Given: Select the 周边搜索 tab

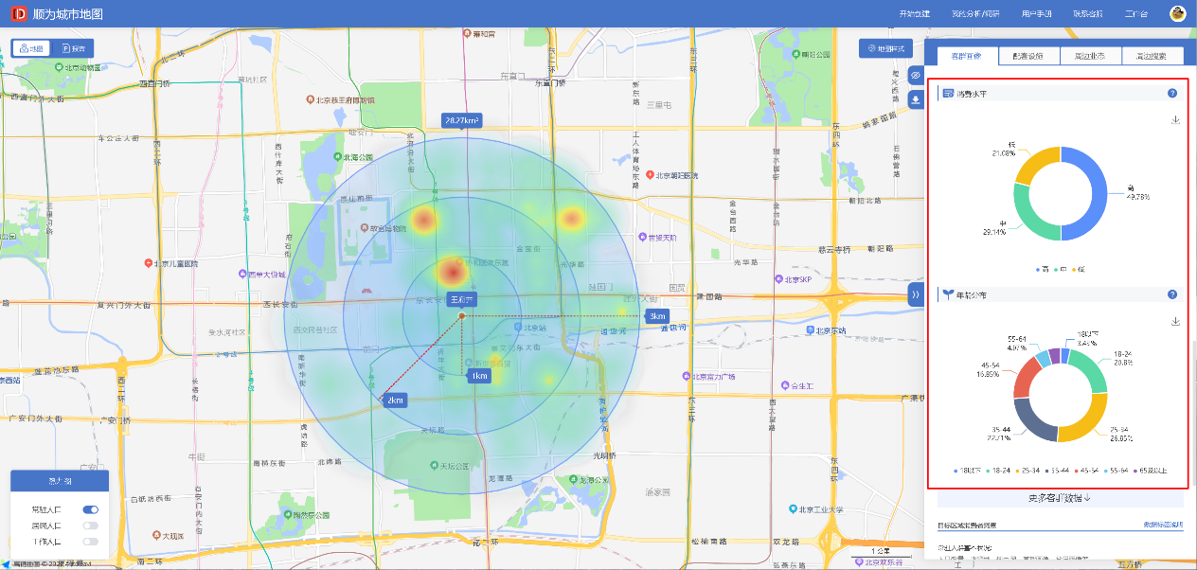Looking at the screenshot, I should click(x=1152, y=56).
